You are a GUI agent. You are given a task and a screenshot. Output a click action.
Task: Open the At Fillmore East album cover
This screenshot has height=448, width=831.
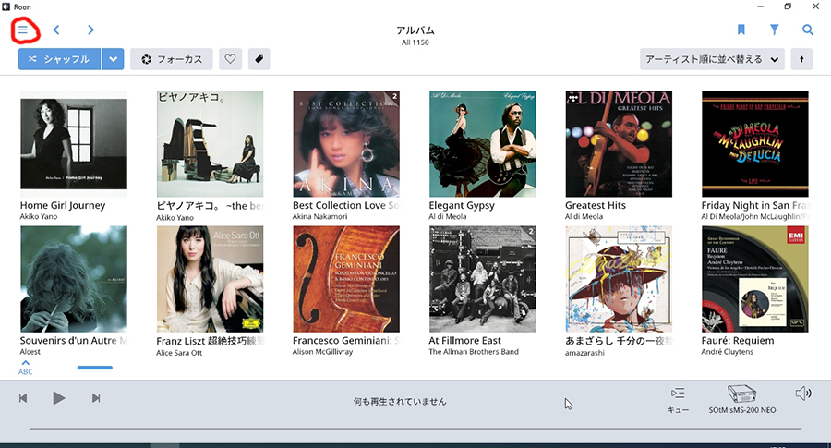tap(482, 279)
